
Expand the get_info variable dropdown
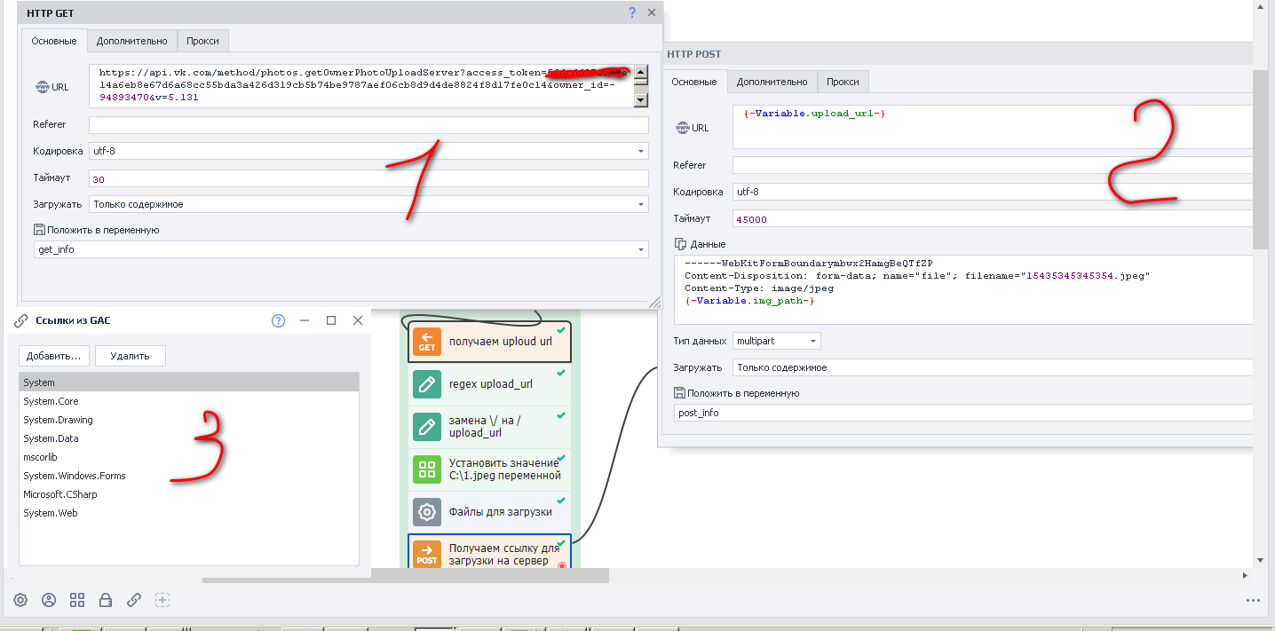640,250
